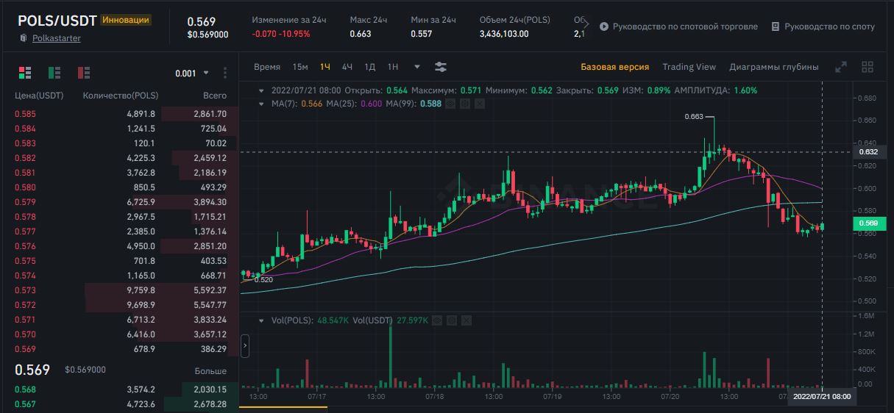
Task: Remove the MA indicator from chart
Action: click(x=480, y=104)
